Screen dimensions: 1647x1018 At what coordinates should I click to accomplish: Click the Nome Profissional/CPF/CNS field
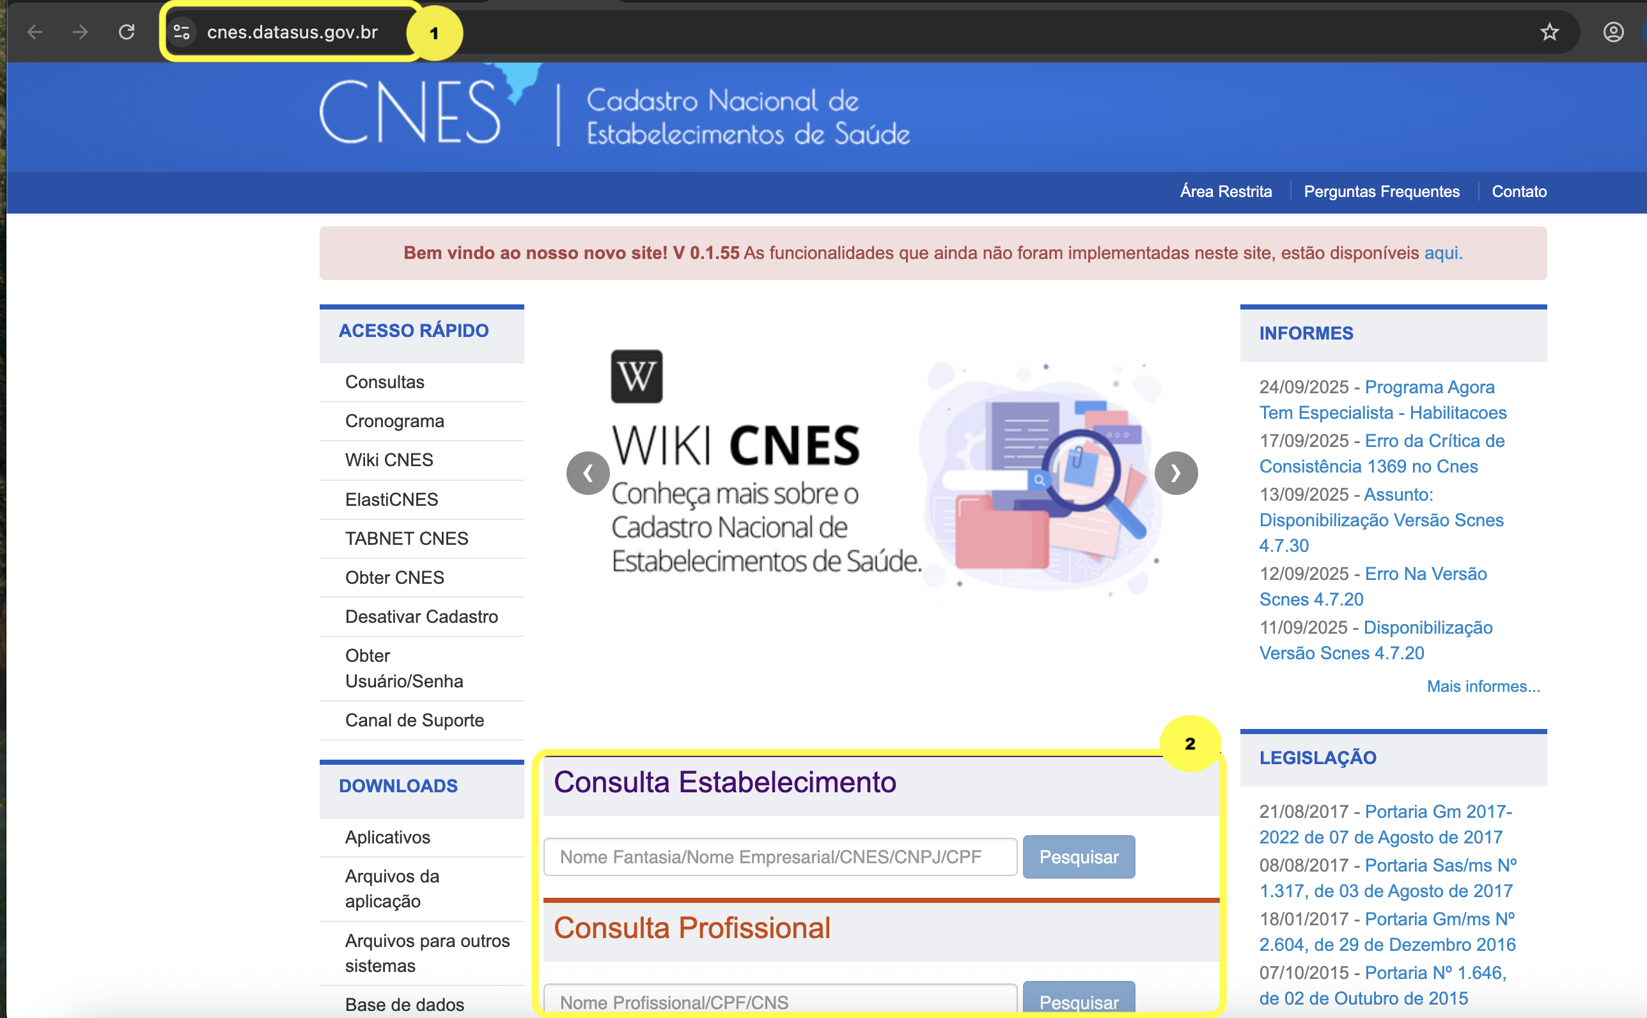coord(779,1001)
